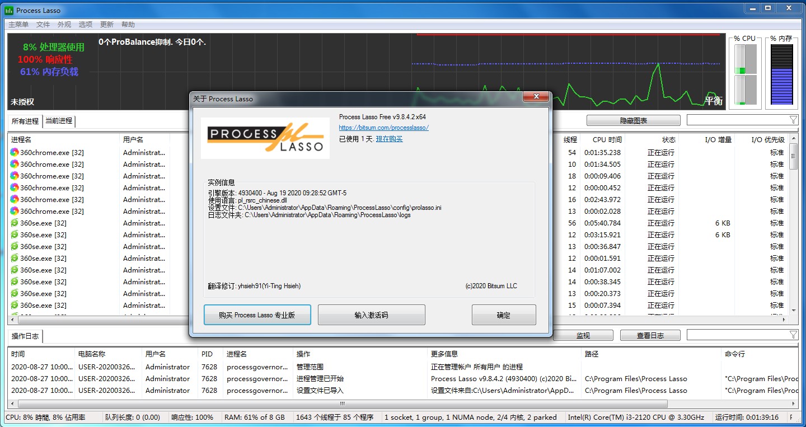This screenshot has width=806, height=427.
Task: Click the 360se.exe icon in the 0:00:01.591 row
Action: click(x=15, y=258)
